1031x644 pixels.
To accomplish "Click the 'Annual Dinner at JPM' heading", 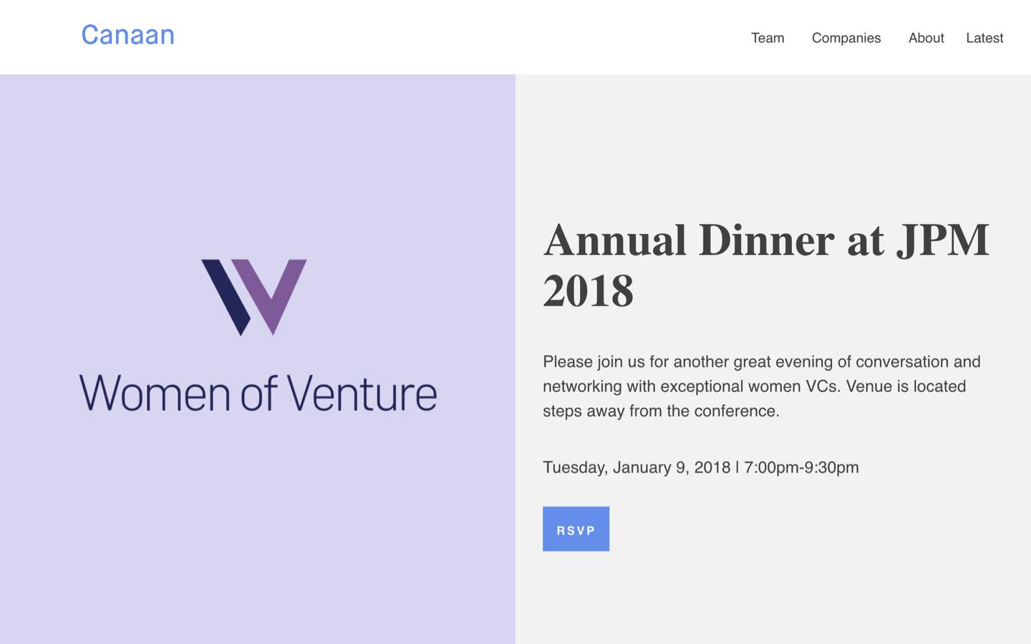I will (765, 240).
